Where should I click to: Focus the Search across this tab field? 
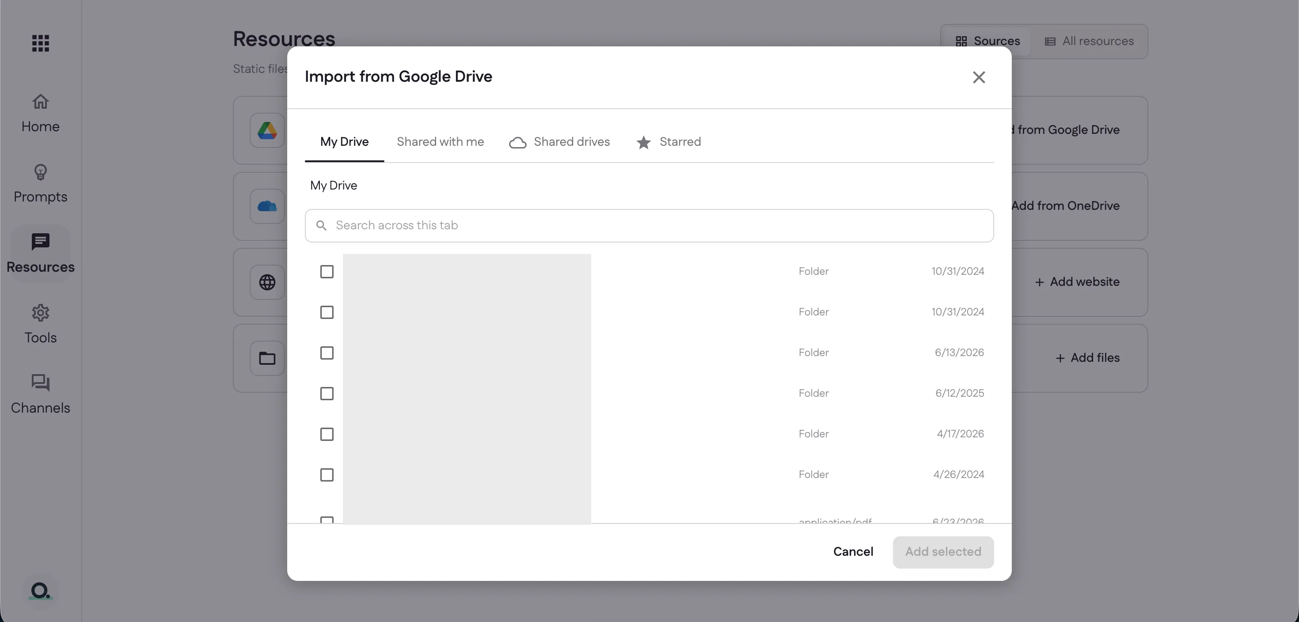tap(649, 226)
